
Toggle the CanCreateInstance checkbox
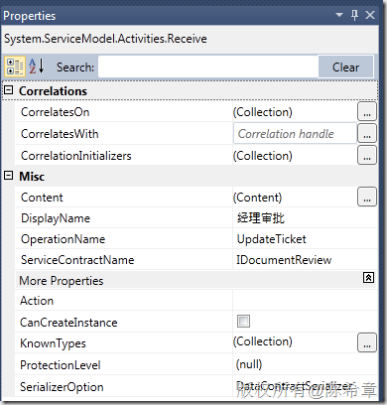pyautogui.click(x=243, y=322)
